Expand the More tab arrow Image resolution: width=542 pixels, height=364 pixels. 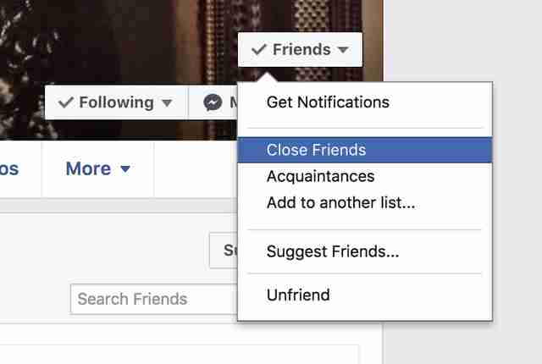pos(125,169)
